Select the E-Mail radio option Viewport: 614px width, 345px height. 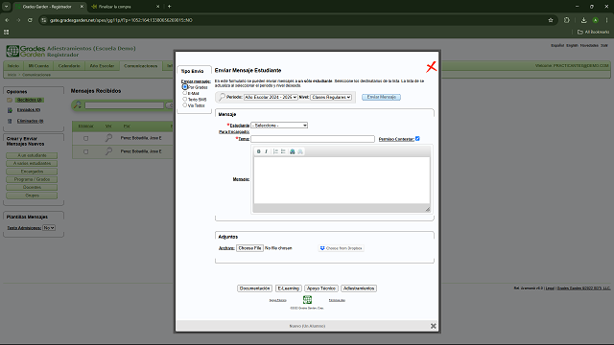click(185, 93)
